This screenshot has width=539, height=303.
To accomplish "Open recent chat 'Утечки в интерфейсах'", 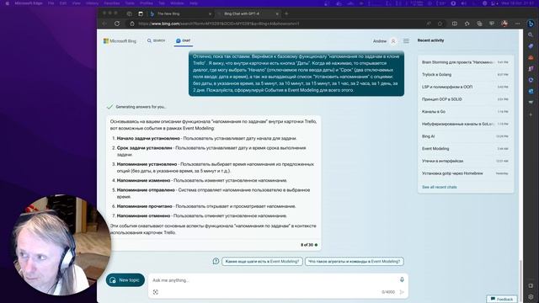I will tap(465, 161).
